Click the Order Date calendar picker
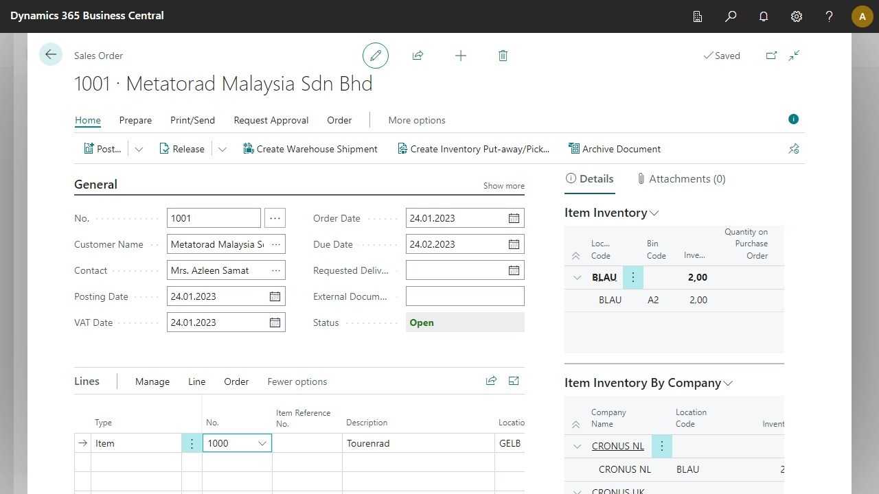This screenshot has height=494, width=879. pos(513,217)
